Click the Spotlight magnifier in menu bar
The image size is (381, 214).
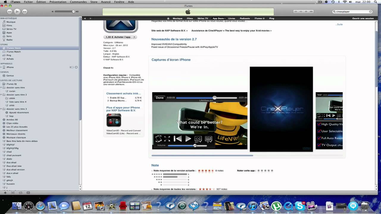376,2
